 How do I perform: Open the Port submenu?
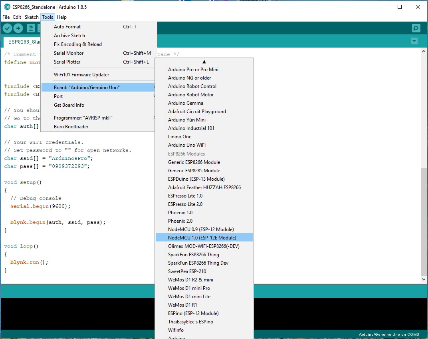click(x=58, y=96)
